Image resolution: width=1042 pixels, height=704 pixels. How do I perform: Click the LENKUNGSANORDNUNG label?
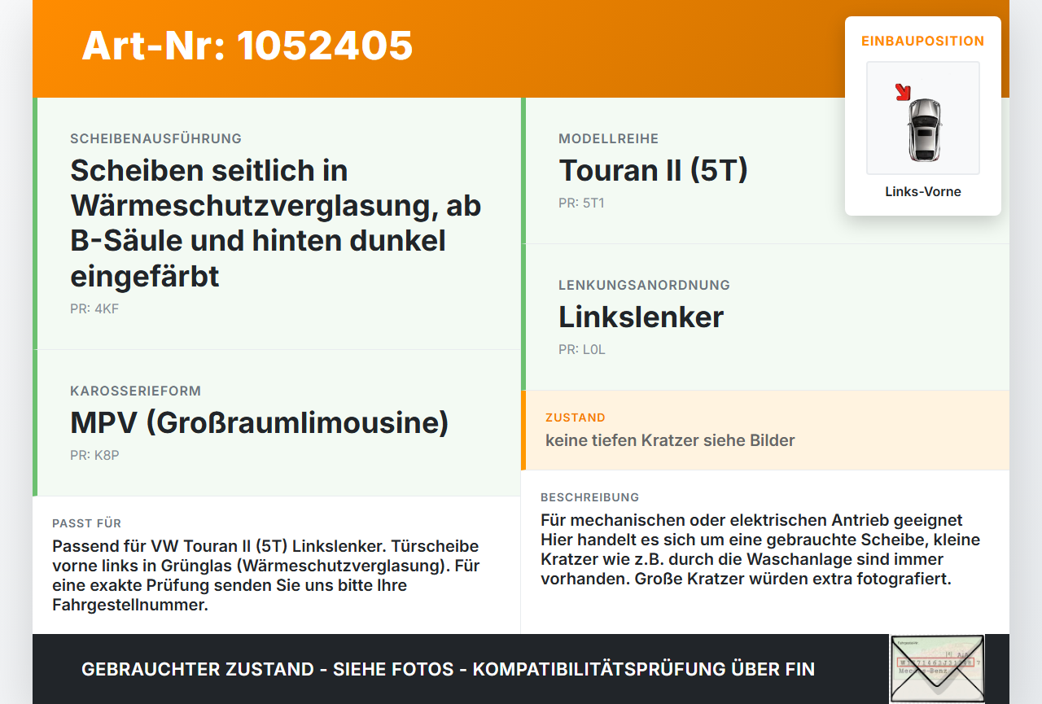(x=644, y=285)
